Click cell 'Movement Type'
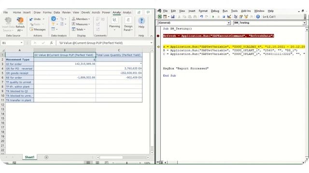The image size is (309, 173). pyautogui.click(x=19, y=60)
